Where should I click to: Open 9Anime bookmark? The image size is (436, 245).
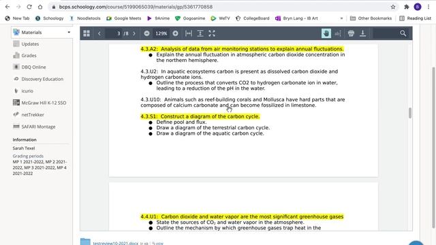pos(159,18)
